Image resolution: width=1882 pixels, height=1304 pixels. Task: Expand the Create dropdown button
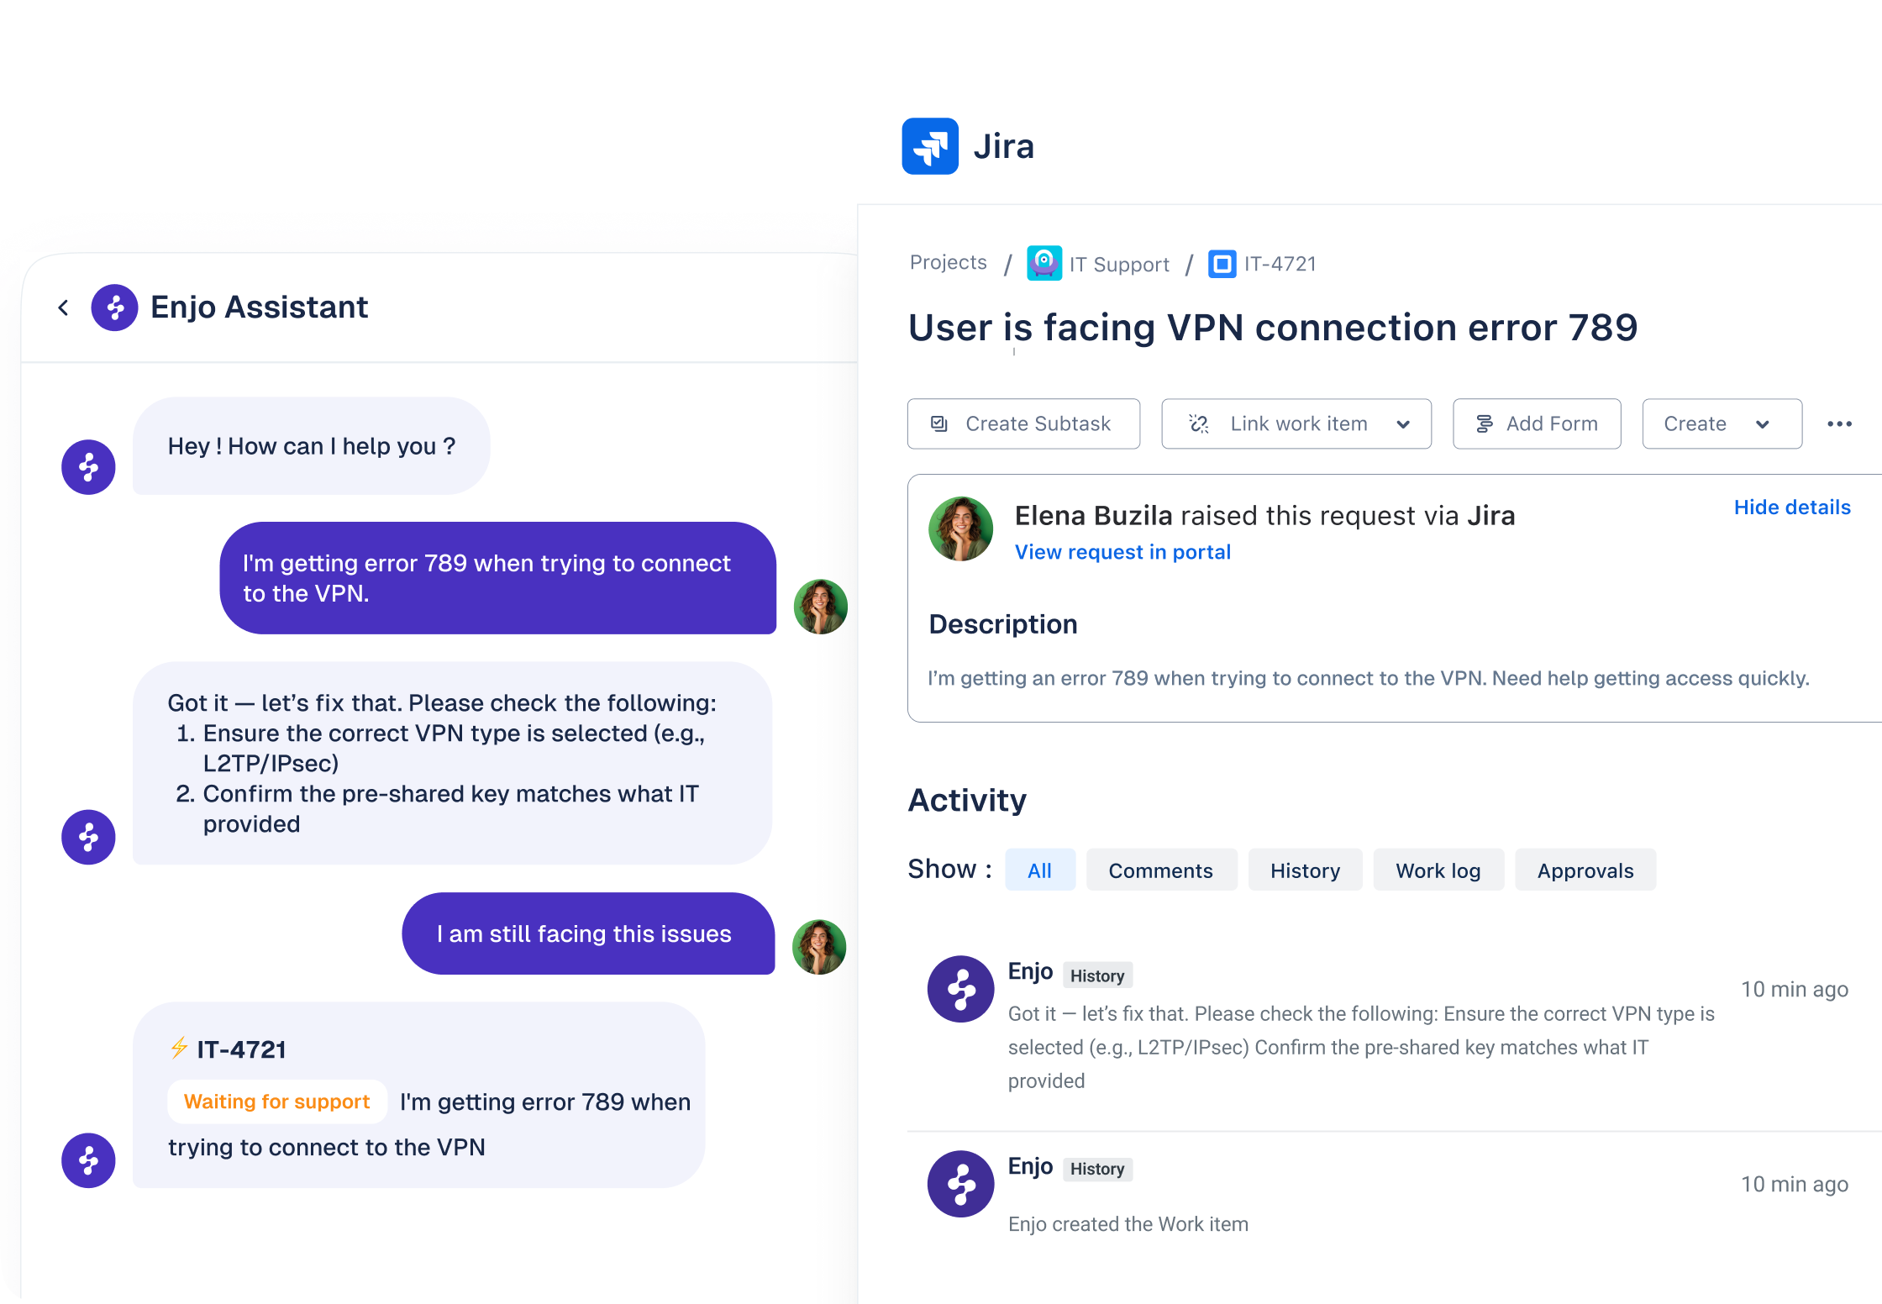point(1762,424)
